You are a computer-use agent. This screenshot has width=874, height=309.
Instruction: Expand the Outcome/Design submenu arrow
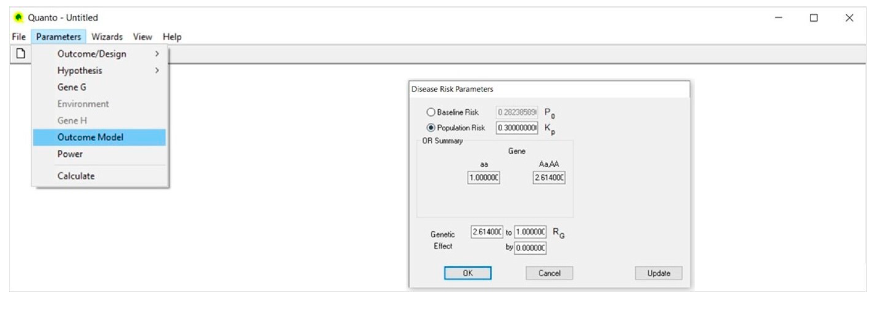pyautogui.click(x=157, y=54)
